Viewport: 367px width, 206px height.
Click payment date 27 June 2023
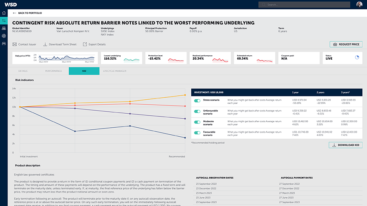tap(287, 197)
